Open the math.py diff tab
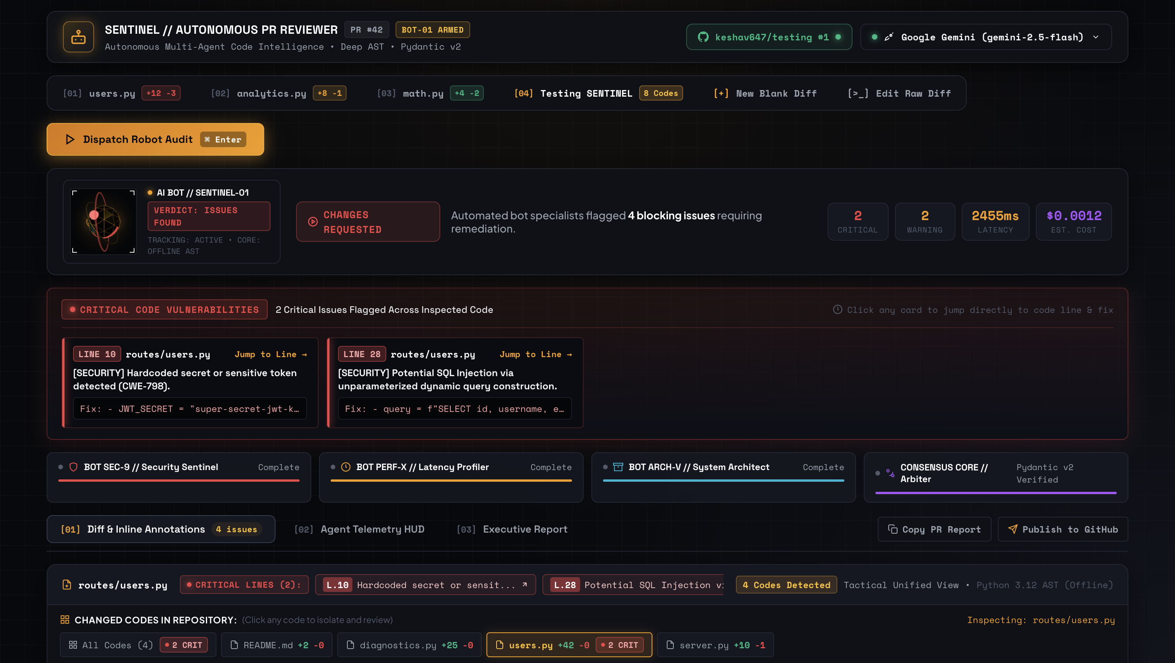 coord(430,94)
